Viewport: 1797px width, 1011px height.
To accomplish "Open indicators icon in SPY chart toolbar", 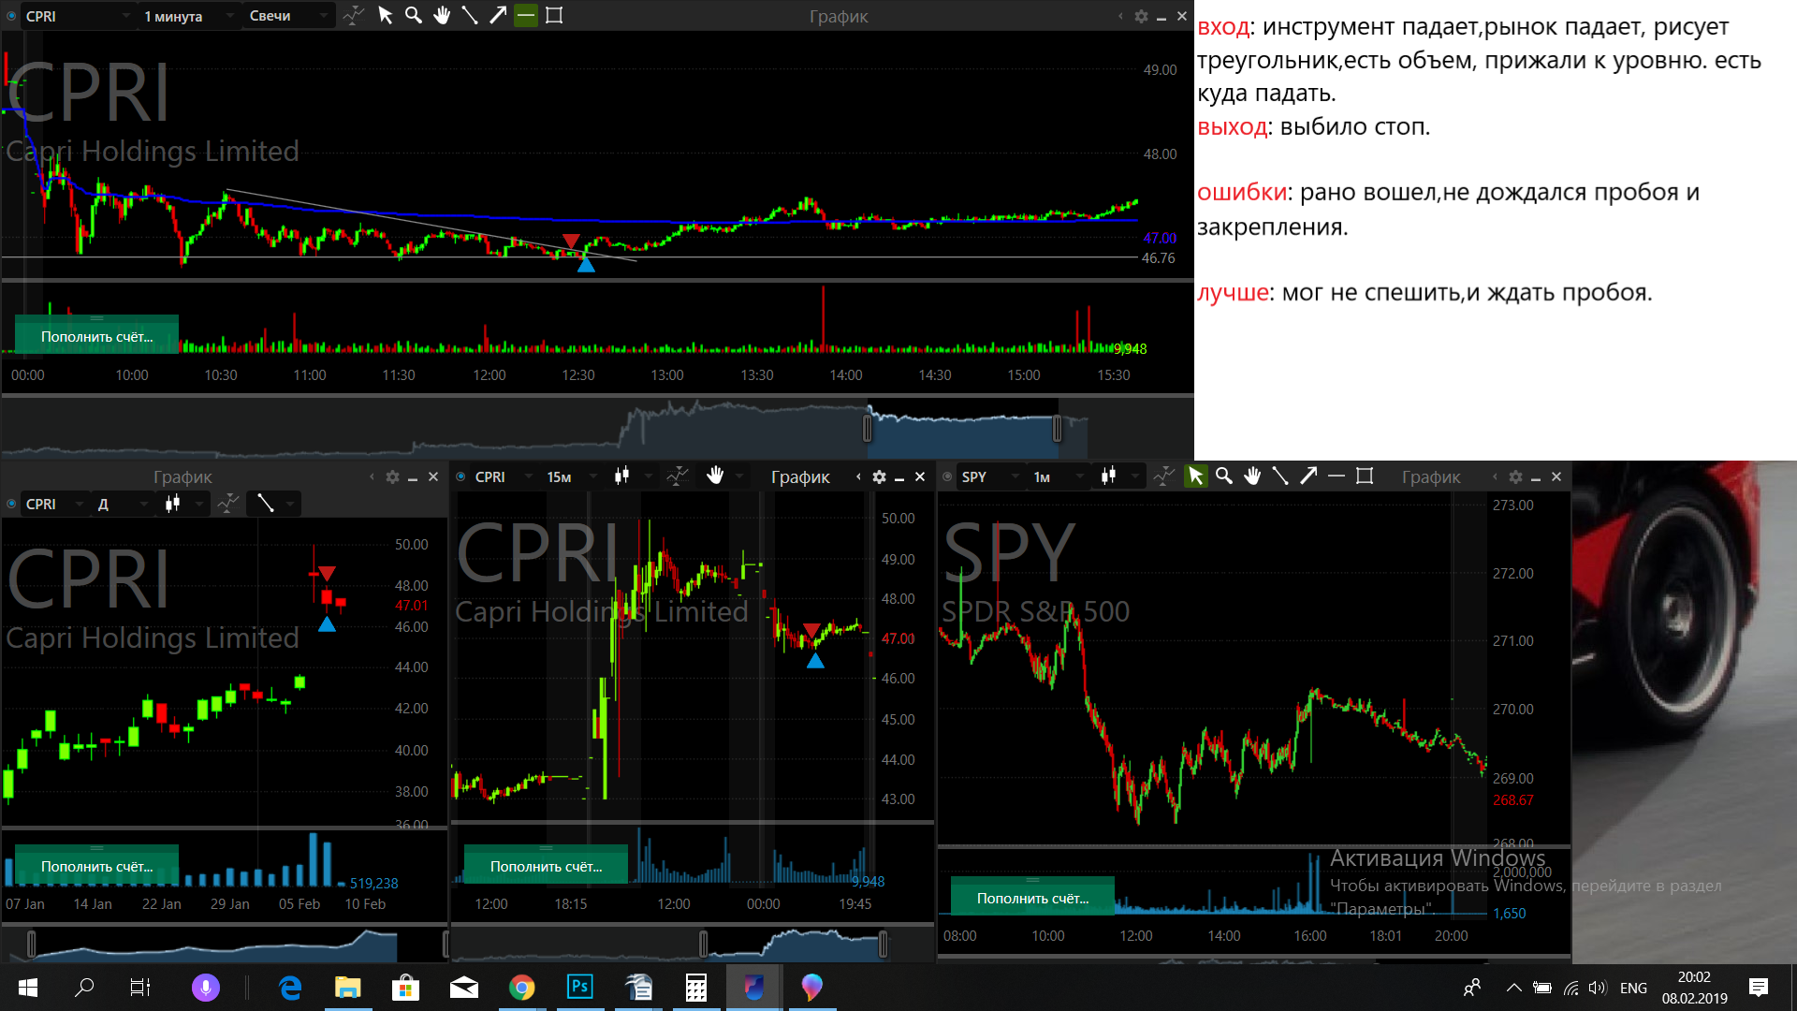I will 1164,476.
